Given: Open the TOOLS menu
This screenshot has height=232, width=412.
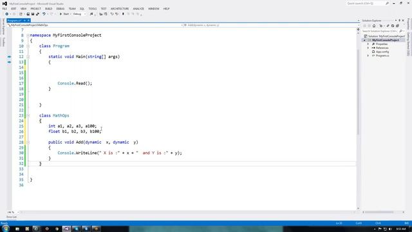Looking at the screenshot, I should [93, 8].
